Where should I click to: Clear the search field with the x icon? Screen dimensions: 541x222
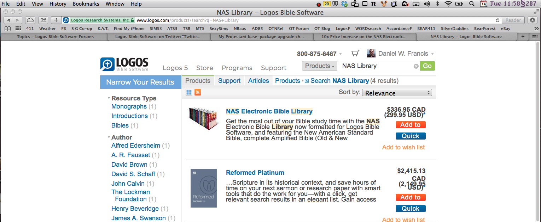coord(416,66)
